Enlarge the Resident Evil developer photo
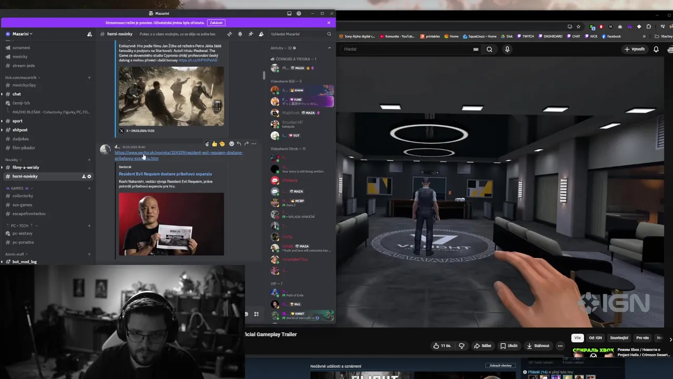The height and width of the screenshot is (379, 673). [x=171, y=224]
